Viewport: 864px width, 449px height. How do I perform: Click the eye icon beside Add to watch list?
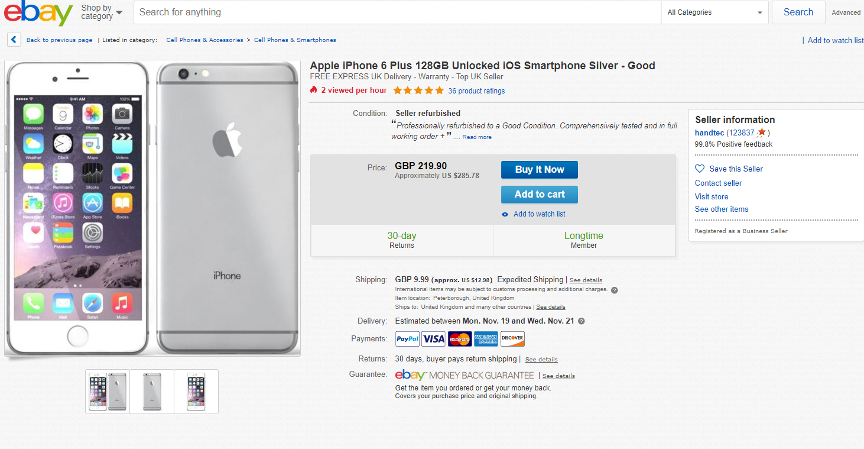coord(505,214)
